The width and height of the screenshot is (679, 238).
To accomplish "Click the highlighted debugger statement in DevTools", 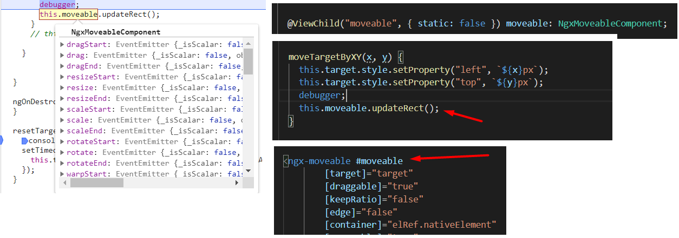I will pos(57,4).
